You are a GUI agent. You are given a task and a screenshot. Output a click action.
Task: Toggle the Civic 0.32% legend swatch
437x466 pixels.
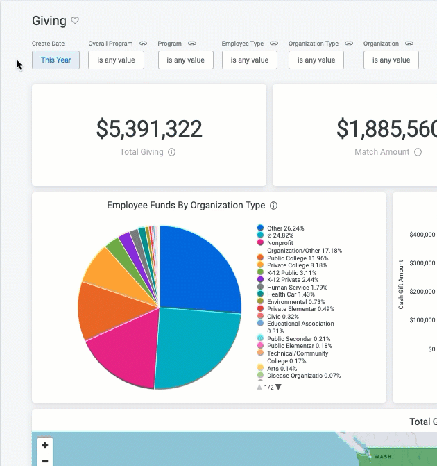[260, 316]
